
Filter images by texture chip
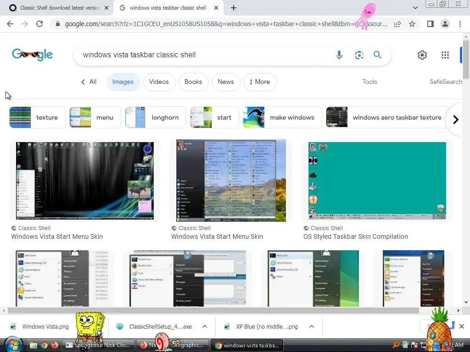(x=37, y=117)
